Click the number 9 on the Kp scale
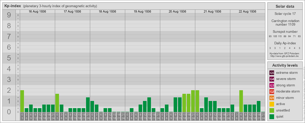This screenshot has width=305, height=123. [9, 15]
